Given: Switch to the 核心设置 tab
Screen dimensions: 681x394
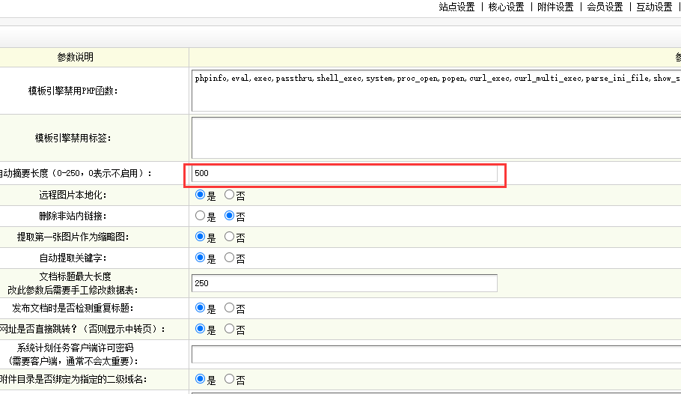Looking at the screenshot, I should (506, 7).
